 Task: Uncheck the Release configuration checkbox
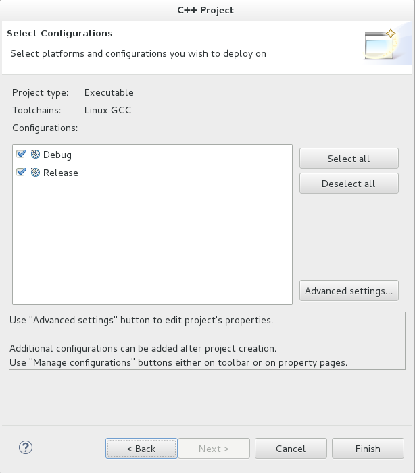pyautogui.click(x=21, y=172)
